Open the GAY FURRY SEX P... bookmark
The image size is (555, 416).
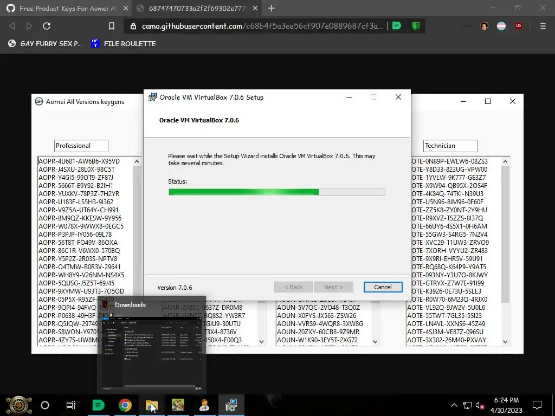(46, 43)
